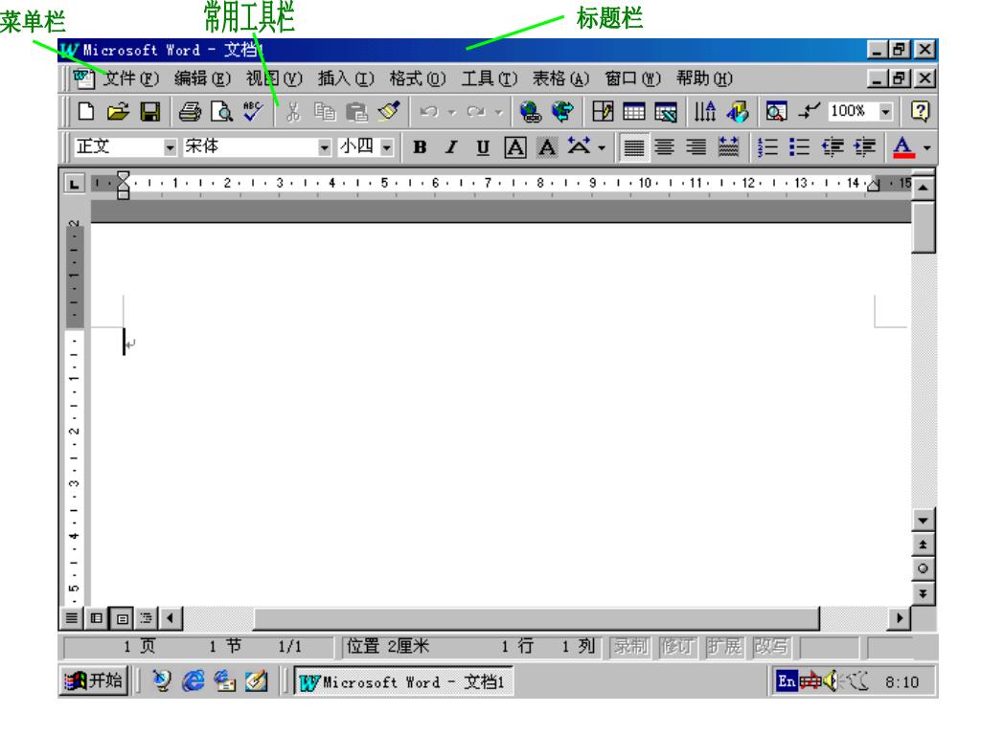Open the 小四 font size dropdown
Image resolution: width=981 pixels, height=735 pixels.
pyautogui.click(x=387, y=147)
